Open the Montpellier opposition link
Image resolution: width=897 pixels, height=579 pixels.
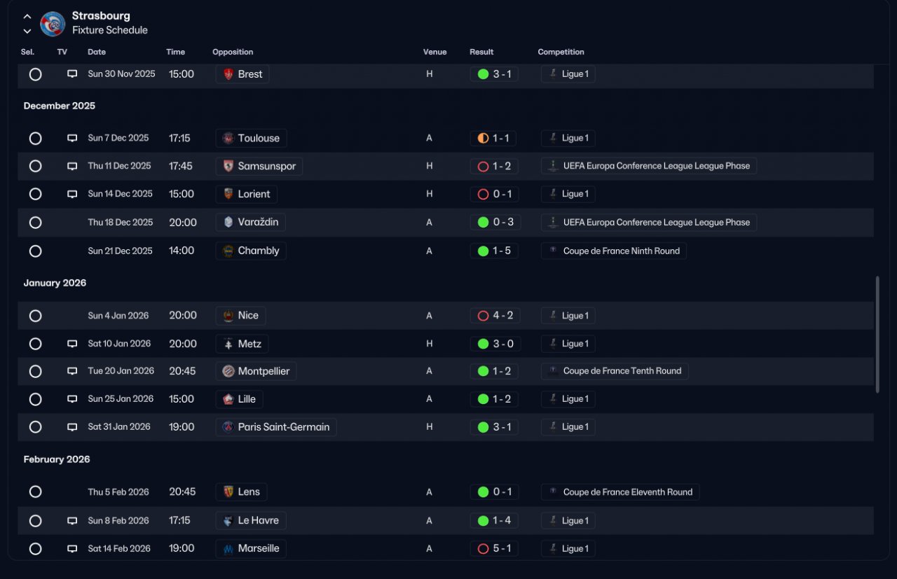point(256,371)
